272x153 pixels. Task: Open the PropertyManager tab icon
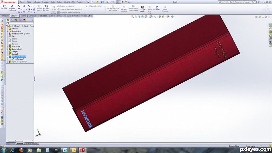pos(12,20)
